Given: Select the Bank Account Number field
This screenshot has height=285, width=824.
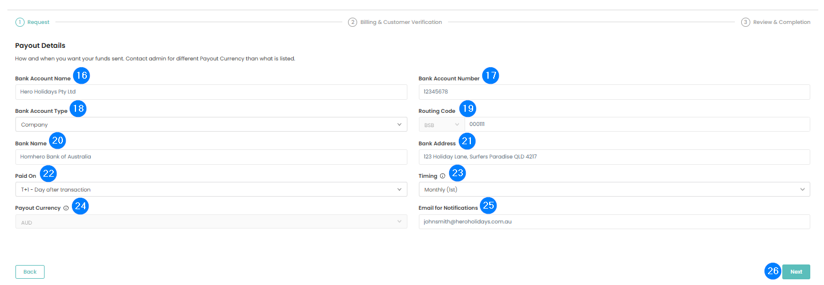Looking at the screenshot, I should tap(614, 92).
